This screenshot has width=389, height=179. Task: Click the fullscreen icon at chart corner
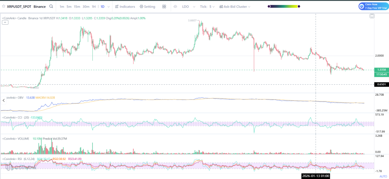pyautogui.click(x=372, y=16)
